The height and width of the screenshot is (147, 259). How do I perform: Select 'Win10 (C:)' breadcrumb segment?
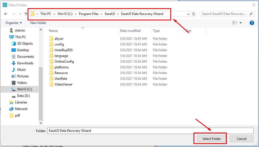65,14
